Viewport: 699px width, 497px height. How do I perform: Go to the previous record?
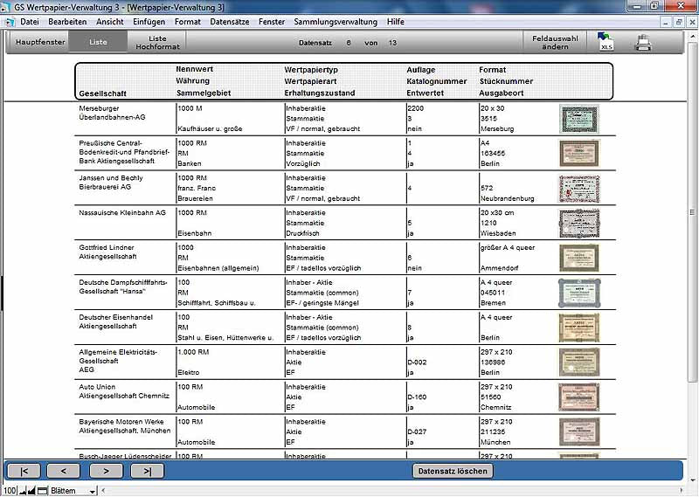(65, 471)
